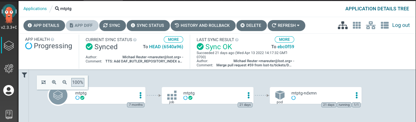Screen dimensions: 416x122
Task: Open kebab menu on mtptg job node
Action: click(249, 95)
